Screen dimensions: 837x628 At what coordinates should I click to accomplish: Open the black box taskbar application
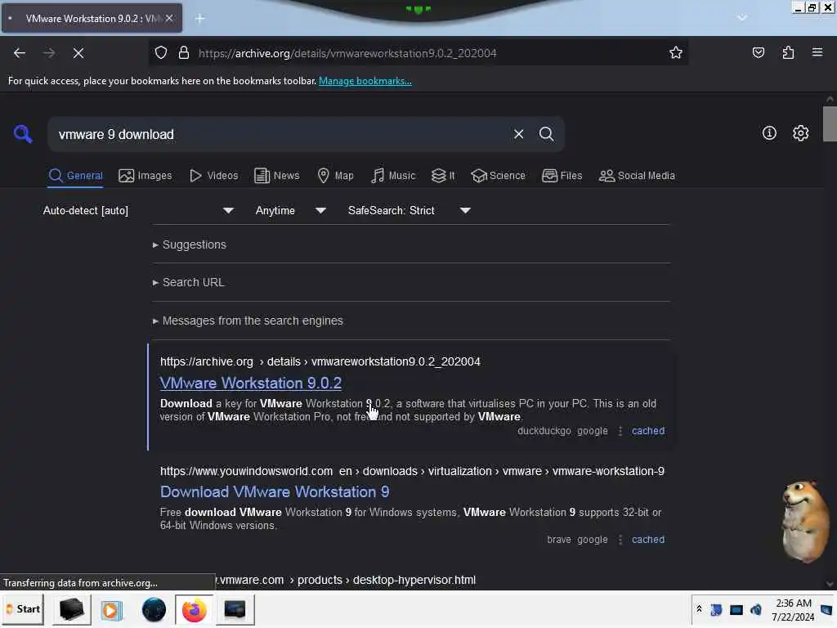coord(72,609)
